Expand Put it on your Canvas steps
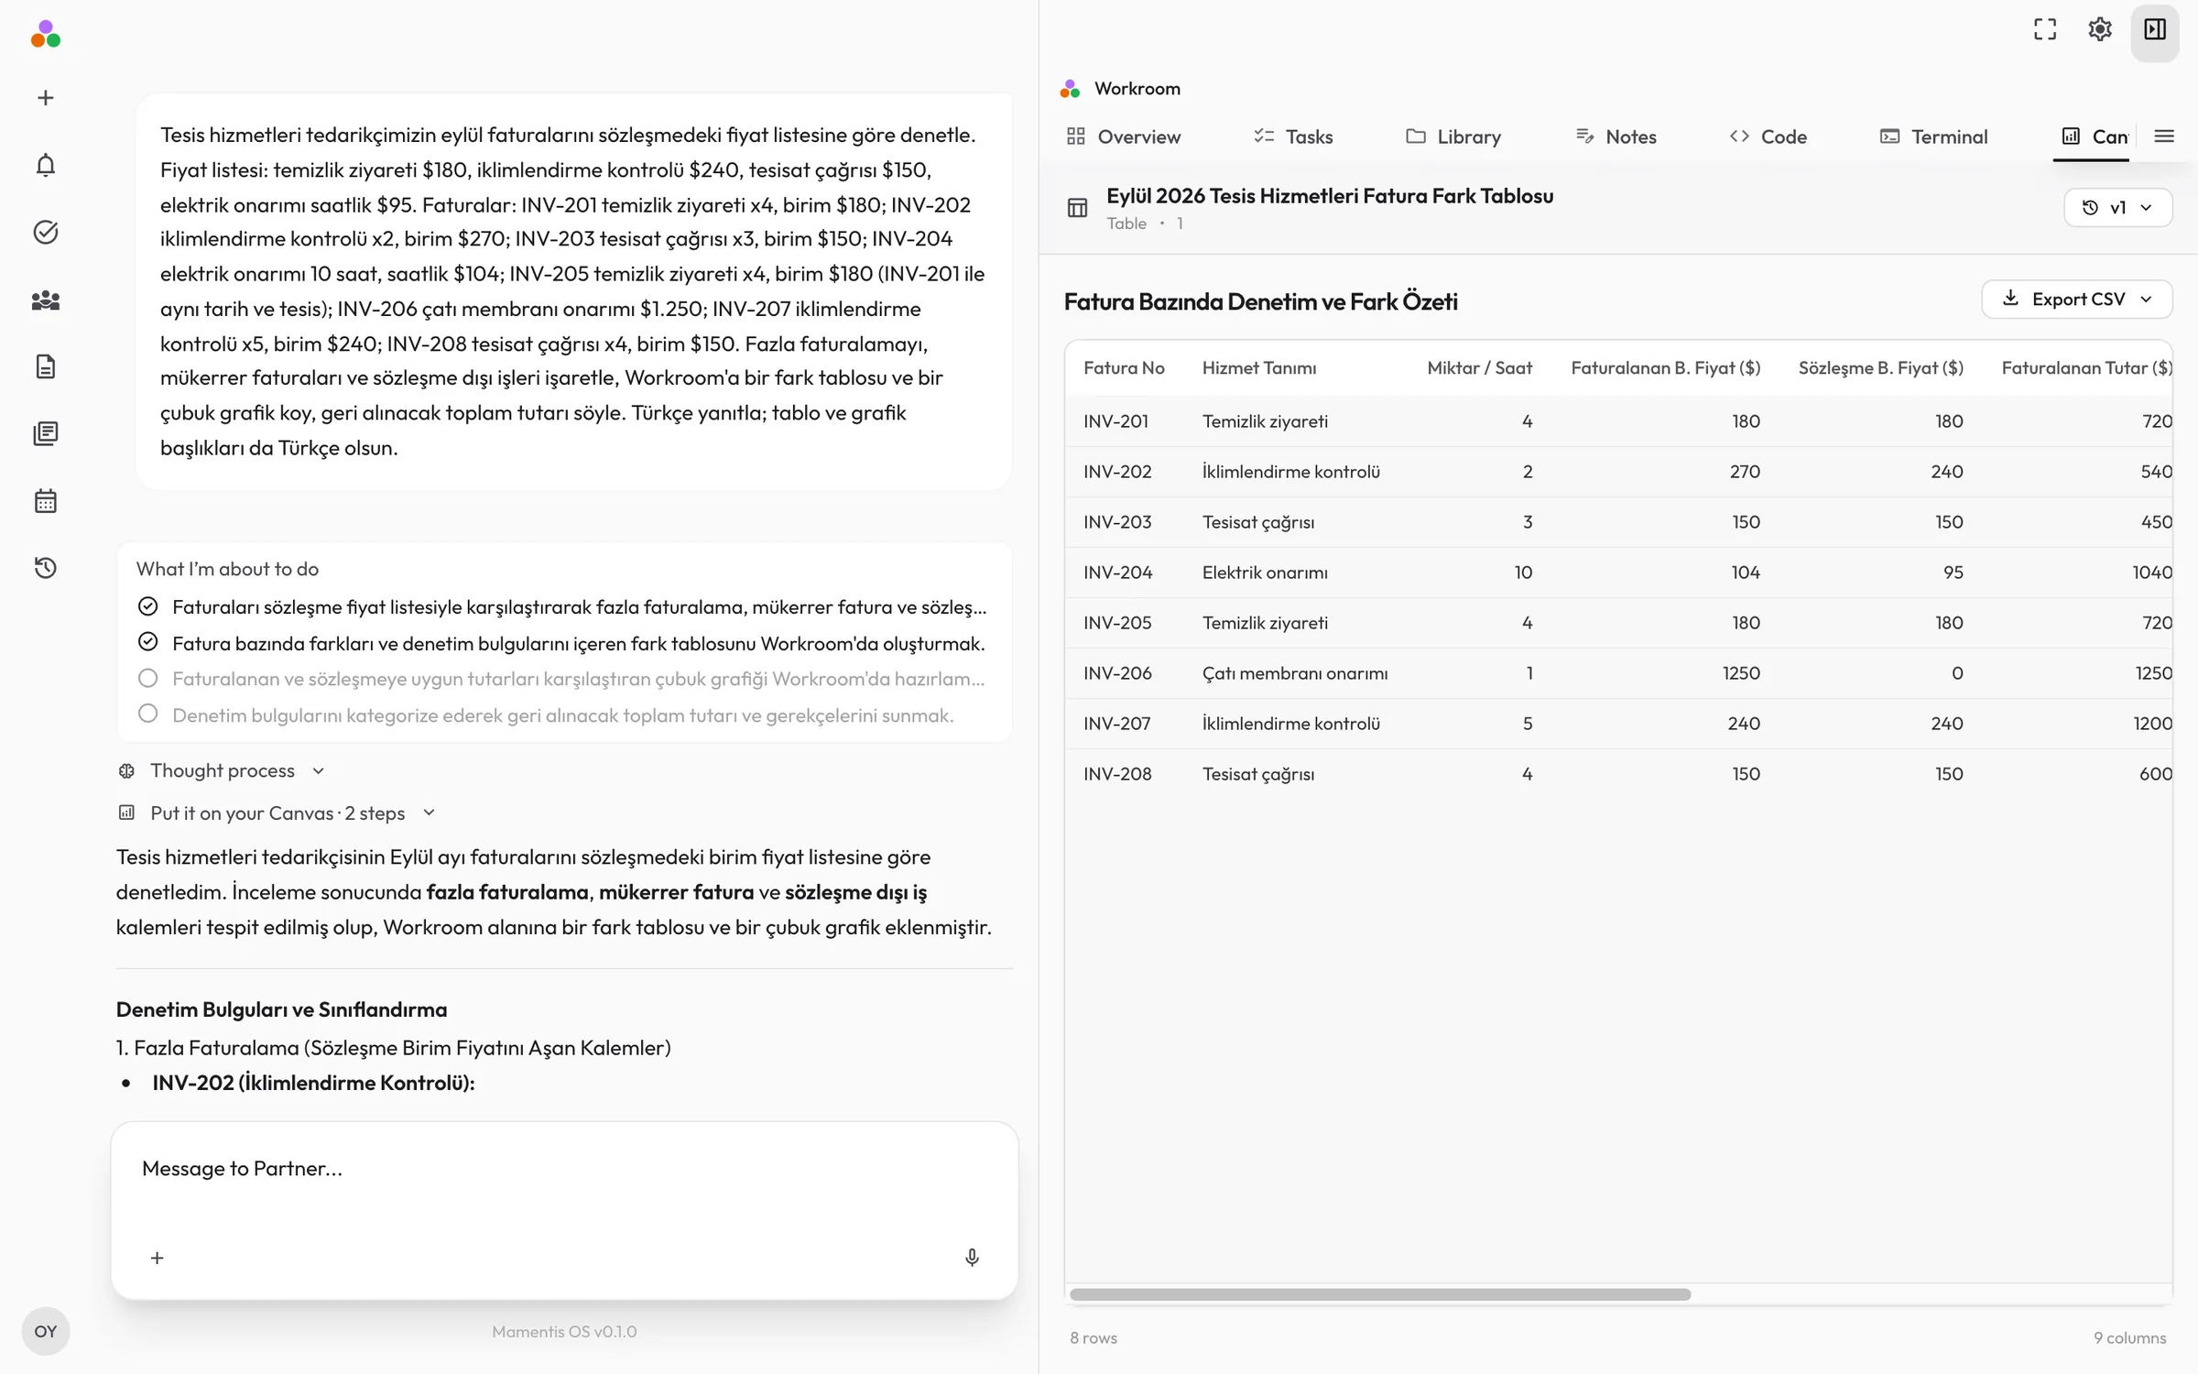 click(277, 812)
